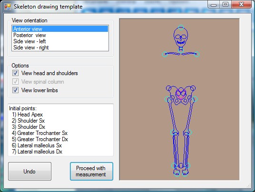Screen dimensions: 255x192
Task: Click the application icon in title bar
Action: click(x=8, y=7)
